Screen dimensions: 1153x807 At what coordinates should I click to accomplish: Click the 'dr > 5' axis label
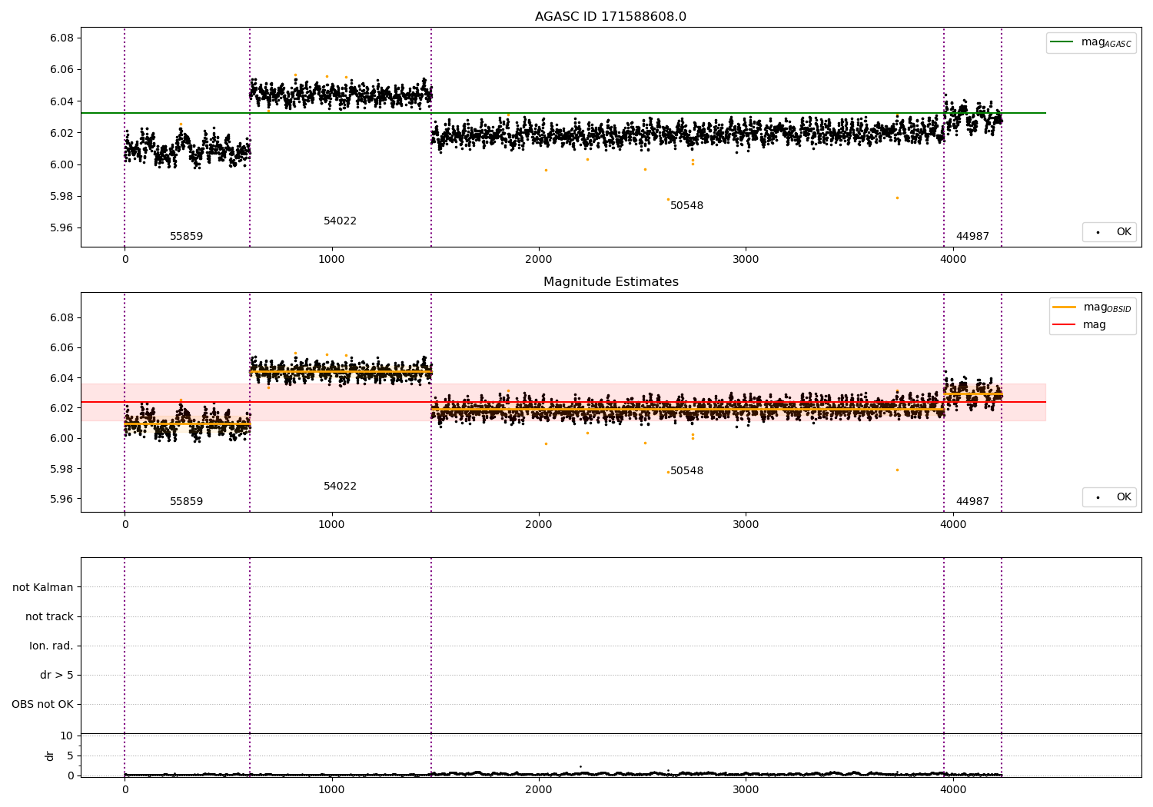point(57,675)
